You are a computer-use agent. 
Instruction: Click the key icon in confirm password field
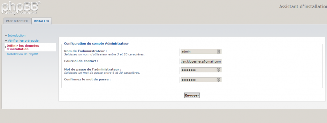pos(218,80)
